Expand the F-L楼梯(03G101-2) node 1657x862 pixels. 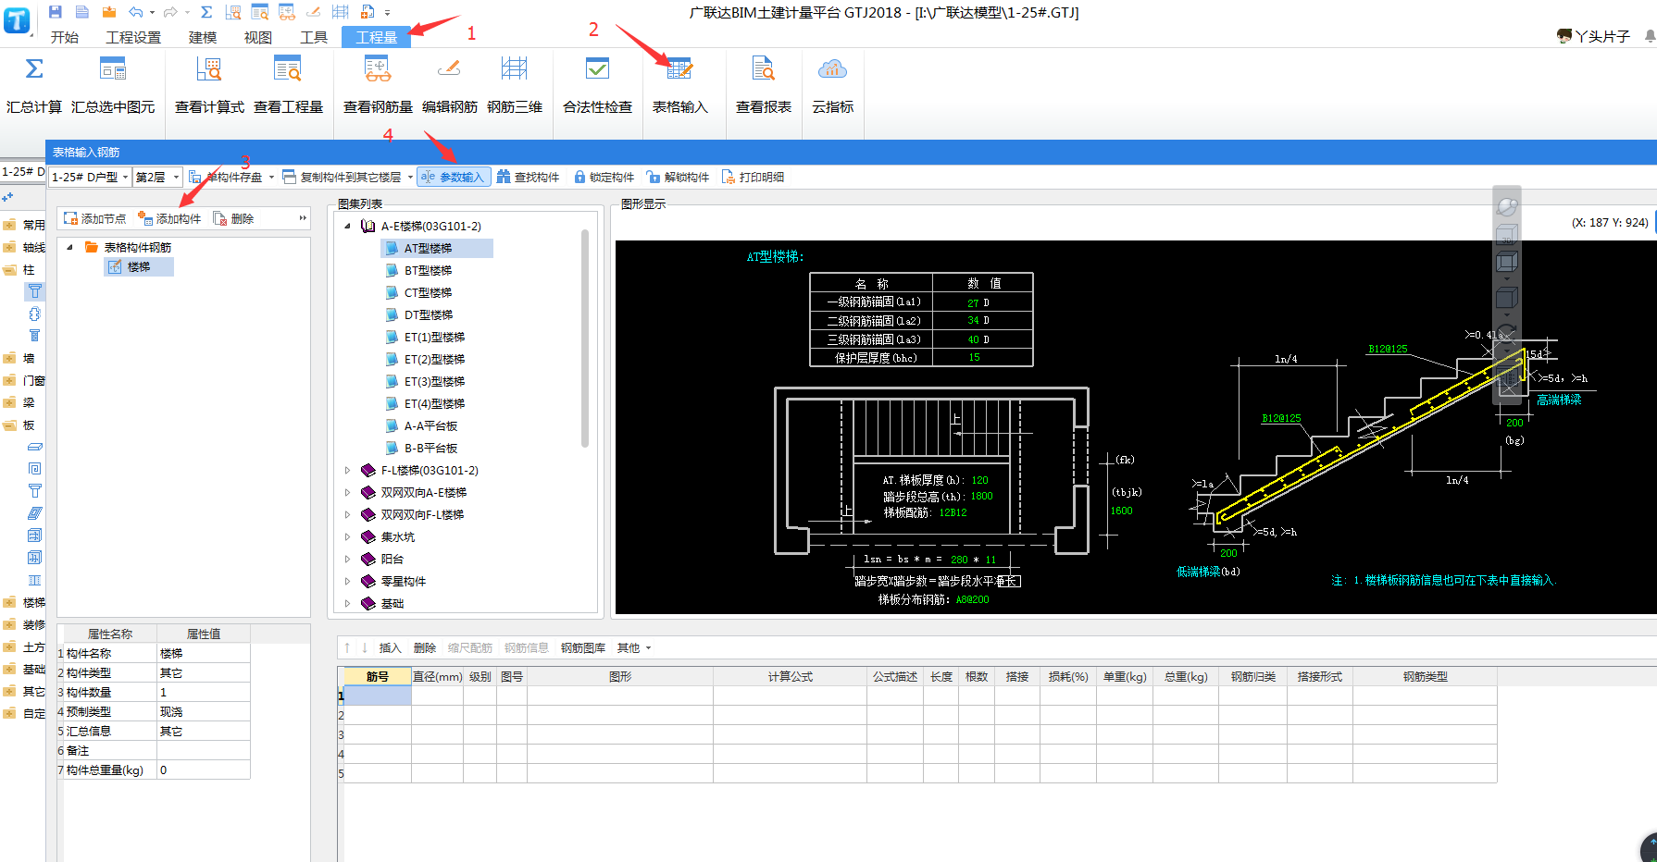[348, 470]
